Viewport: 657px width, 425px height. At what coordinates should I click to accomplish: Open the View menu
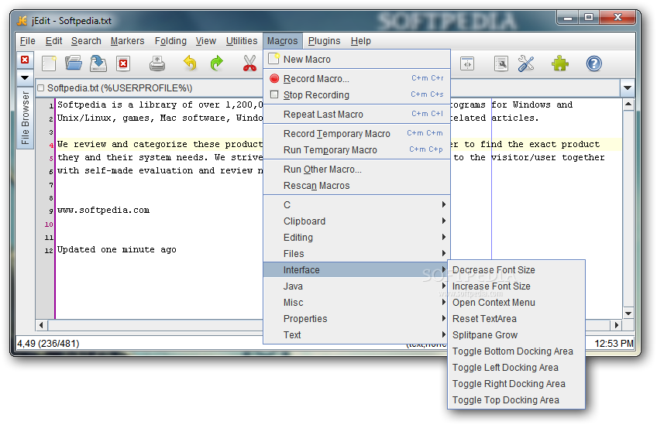[x=206, y=41]
